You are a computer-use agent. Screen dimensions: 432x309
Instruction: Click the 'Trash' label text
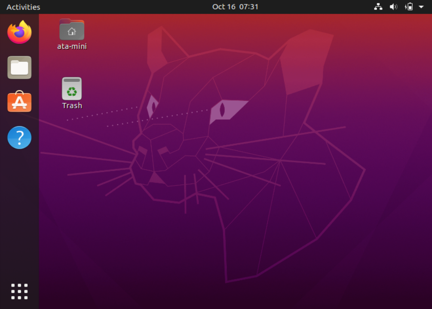coord(72,105)
